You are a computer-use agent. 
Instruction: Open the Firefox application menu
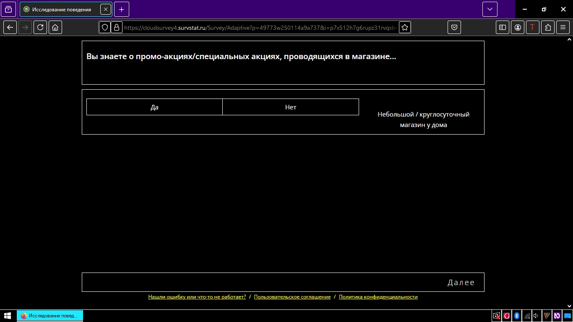[x=563, y=27]
